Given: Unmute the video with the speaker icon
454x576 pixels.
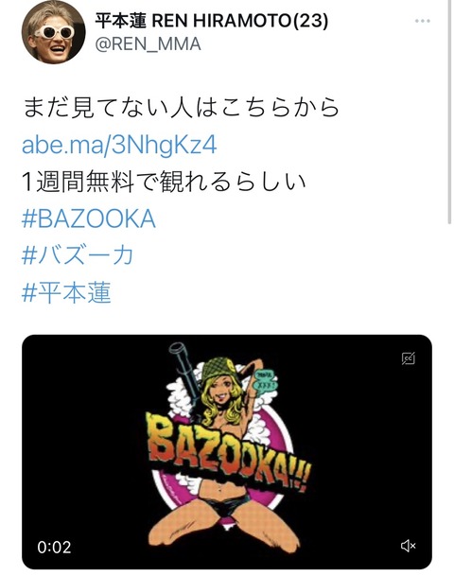Looking at the screenshot, I should coord(408,546).
